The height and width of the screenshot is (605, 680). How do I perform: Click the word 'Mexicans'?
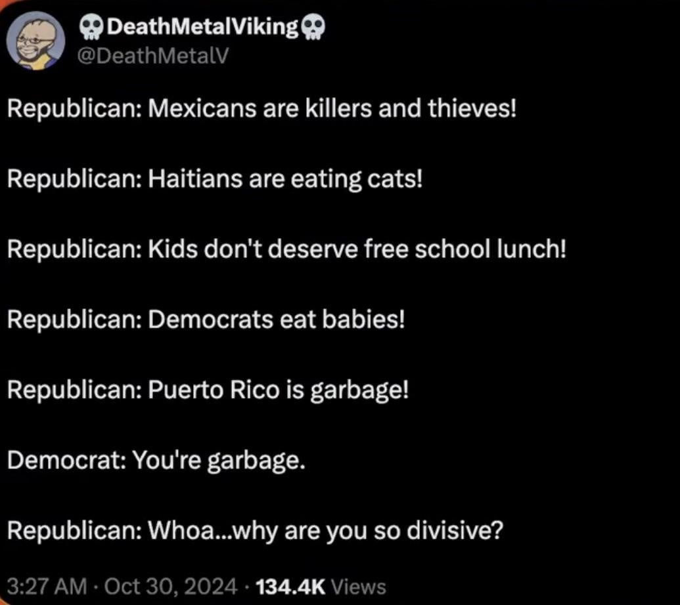tap(202, 108)
